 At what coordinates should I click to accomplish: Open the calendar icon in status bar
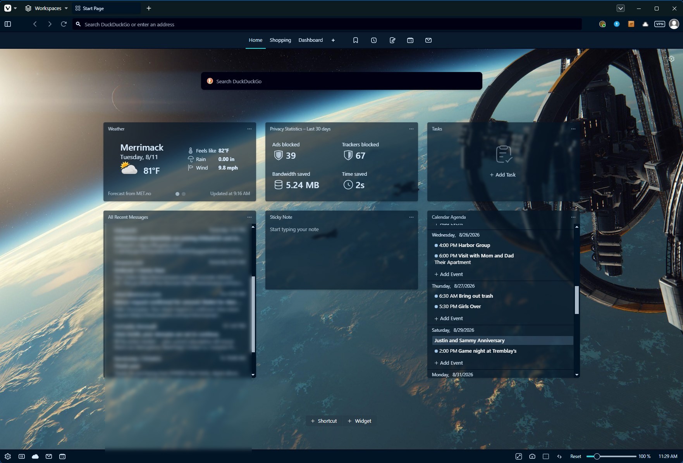tap(62, 456)
